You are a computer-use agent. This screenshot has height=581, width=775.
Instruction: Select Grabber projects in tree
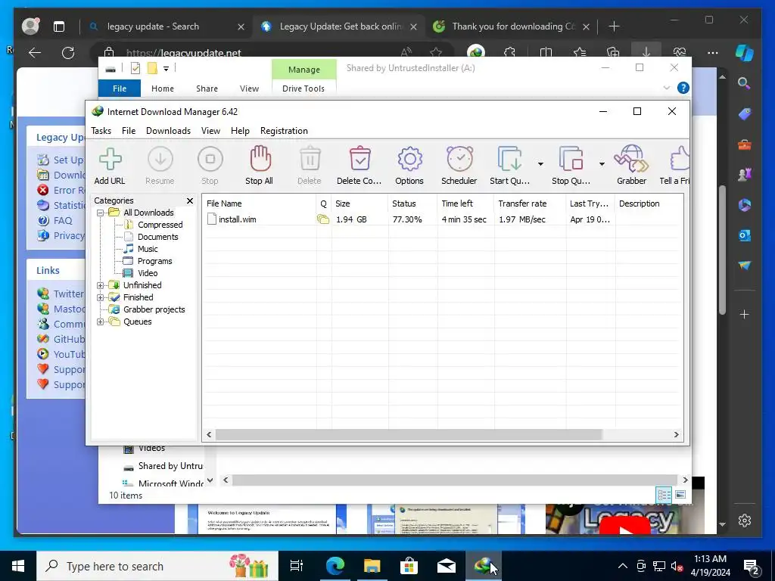point(154,309)
